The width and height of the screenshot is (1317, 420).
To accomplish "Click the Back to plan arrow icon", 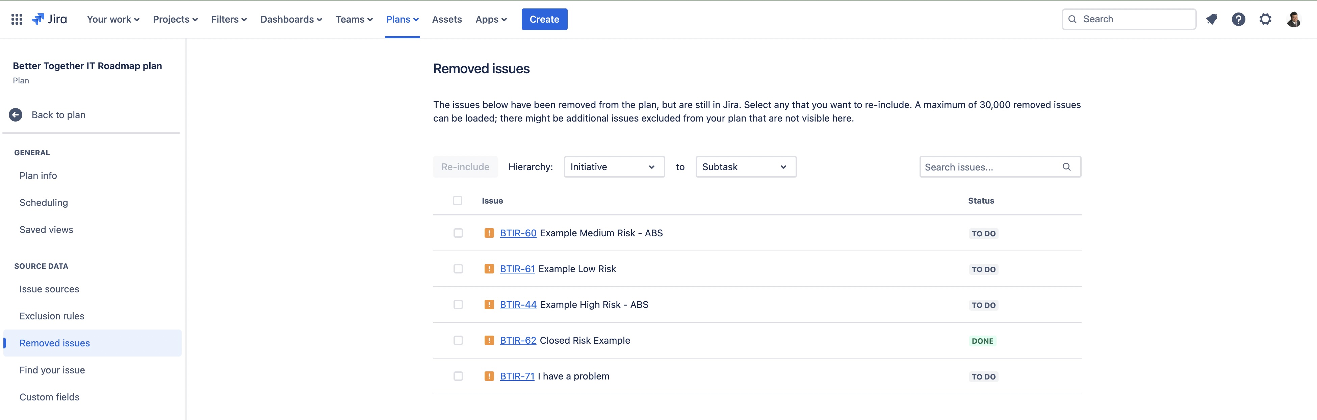I will (x=15, y=114).
